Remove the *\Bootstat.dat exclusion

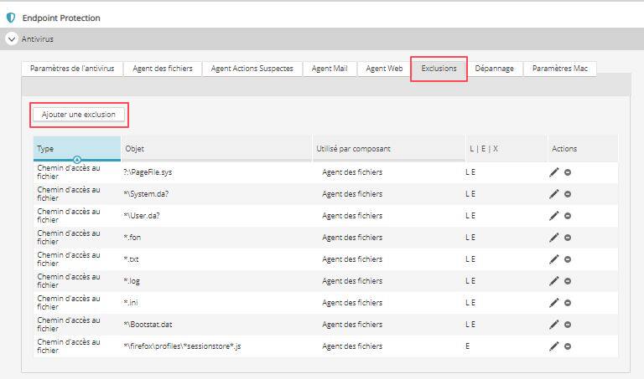pyautogui.click(x=568, y=324)
